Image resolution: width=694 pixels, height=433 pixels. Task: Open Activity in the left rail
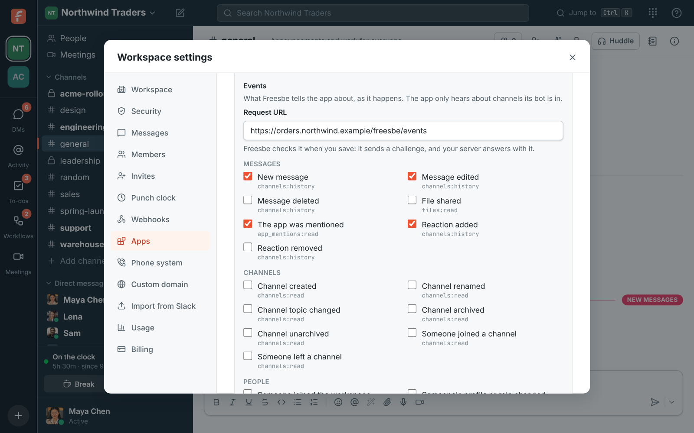[x=18, y=155]
